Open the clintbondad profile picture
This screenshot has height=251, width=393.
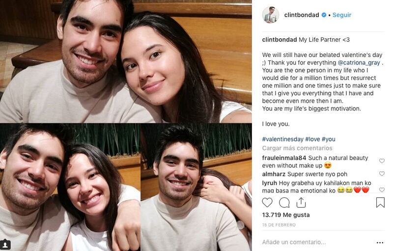(271, 15)
